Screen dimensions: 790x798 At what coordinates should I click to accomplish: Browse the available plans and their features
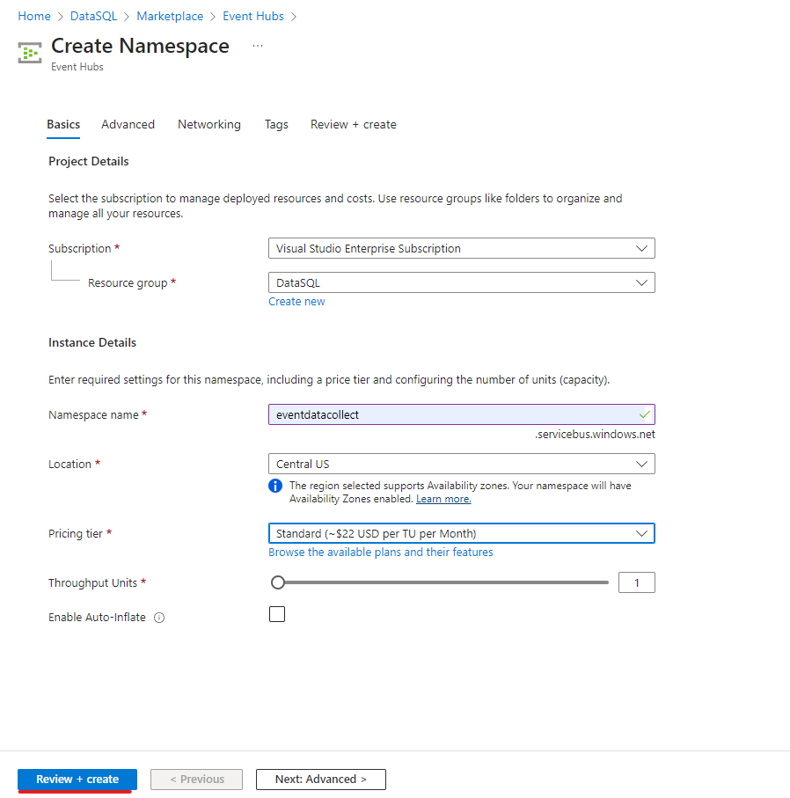pyautogui.click(x=381, y=553)
